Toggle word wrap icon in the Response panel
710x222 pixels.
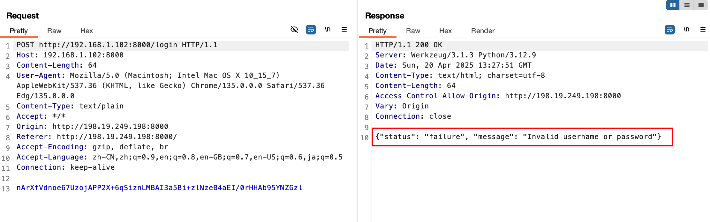(670, 30)
